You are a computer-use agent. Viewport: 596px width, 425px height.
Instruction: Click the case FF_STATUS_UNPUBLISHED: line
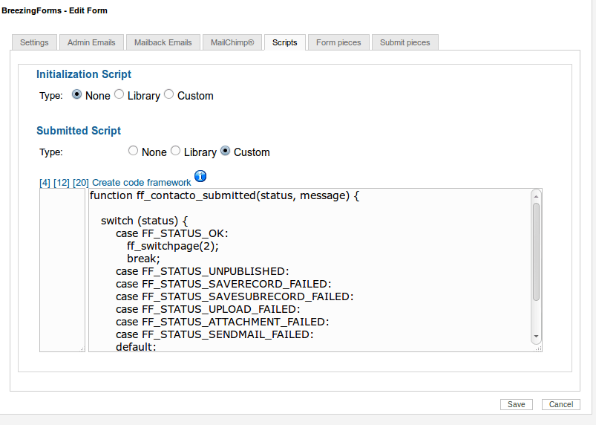point(202,271)
